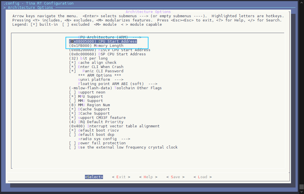Disable DCache Support option

pyautogui.click(x=89, y=109)
